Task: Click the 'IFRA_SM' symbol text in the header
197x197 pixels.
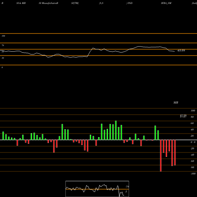Action: click(x=166, y=3)
